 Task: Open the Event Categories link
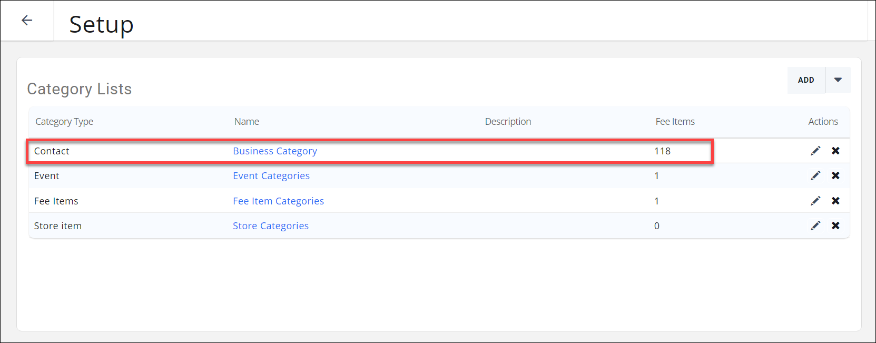click(271, 176)
